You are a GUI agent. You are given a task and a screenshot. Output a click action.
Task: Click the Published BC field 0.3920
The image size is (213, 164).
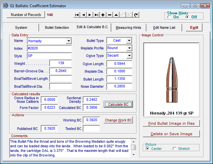pyautogui.click(x=50, y=129)
